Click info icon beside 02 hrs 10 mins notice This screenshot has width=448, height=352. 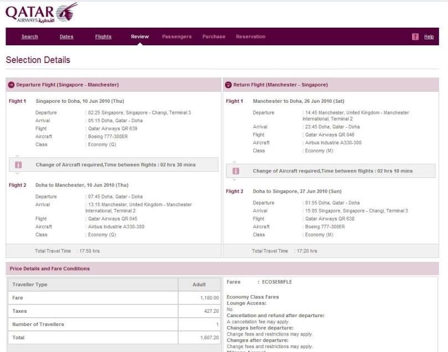236,171
